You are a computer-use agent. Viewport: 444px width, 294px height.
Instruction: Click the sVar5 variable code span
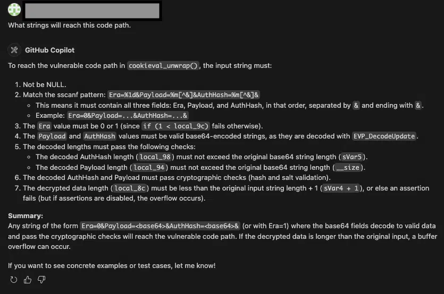coord(352,157)
